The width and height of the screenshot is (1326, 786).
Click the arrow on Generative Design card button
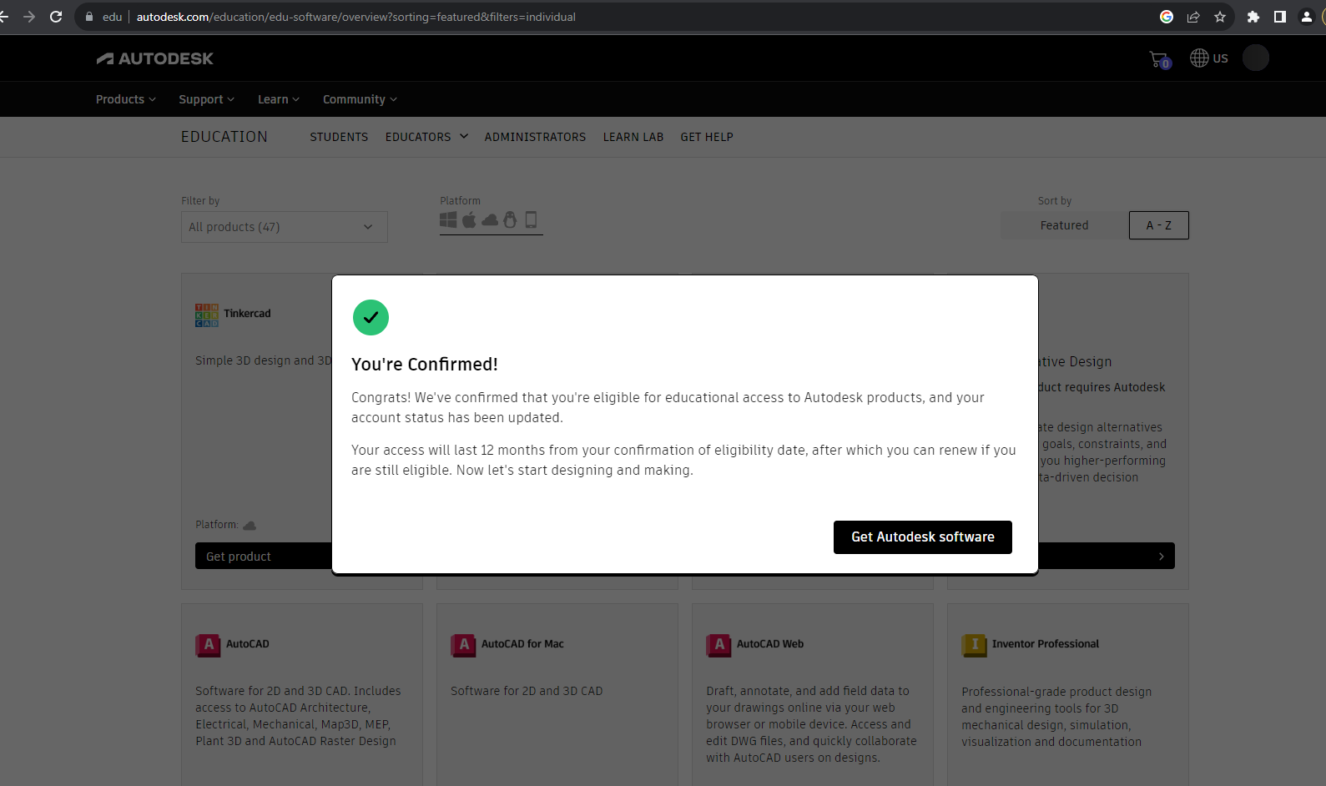[x=1161, y=557]
